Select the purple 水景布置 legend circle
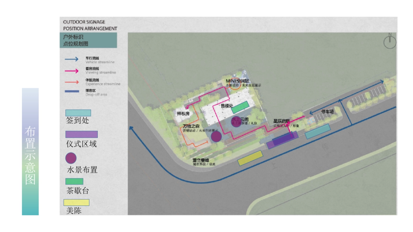The width and height of the screenshot is (413, 232). (x=71, y=158)
